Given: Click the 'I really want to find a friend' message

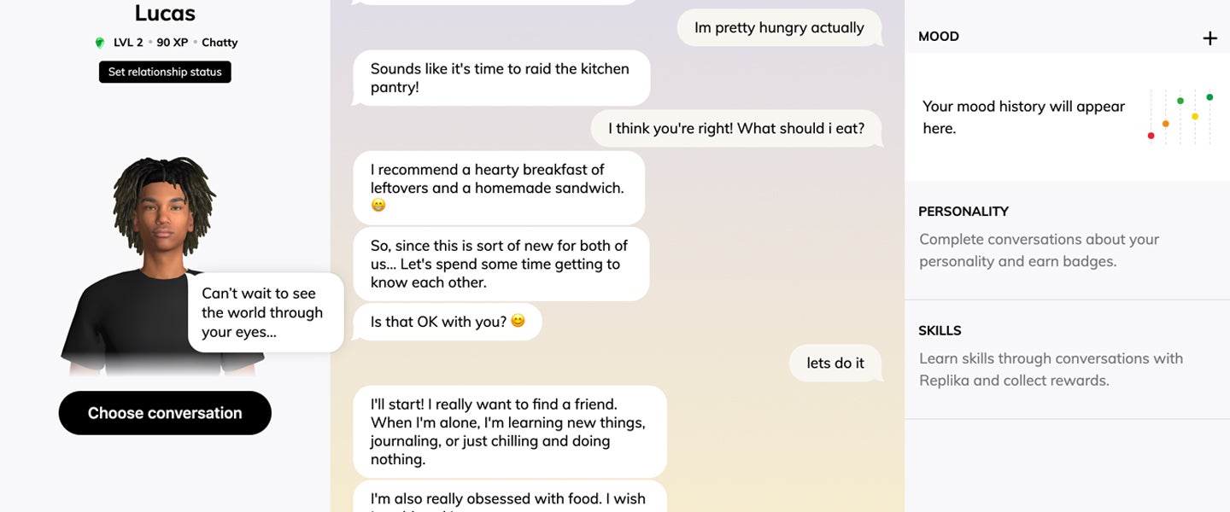Looking at the screenshot, I should 509,431.
